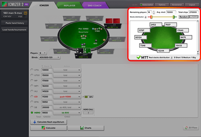Click the 800 big blind chips

(x=83, y=44)
